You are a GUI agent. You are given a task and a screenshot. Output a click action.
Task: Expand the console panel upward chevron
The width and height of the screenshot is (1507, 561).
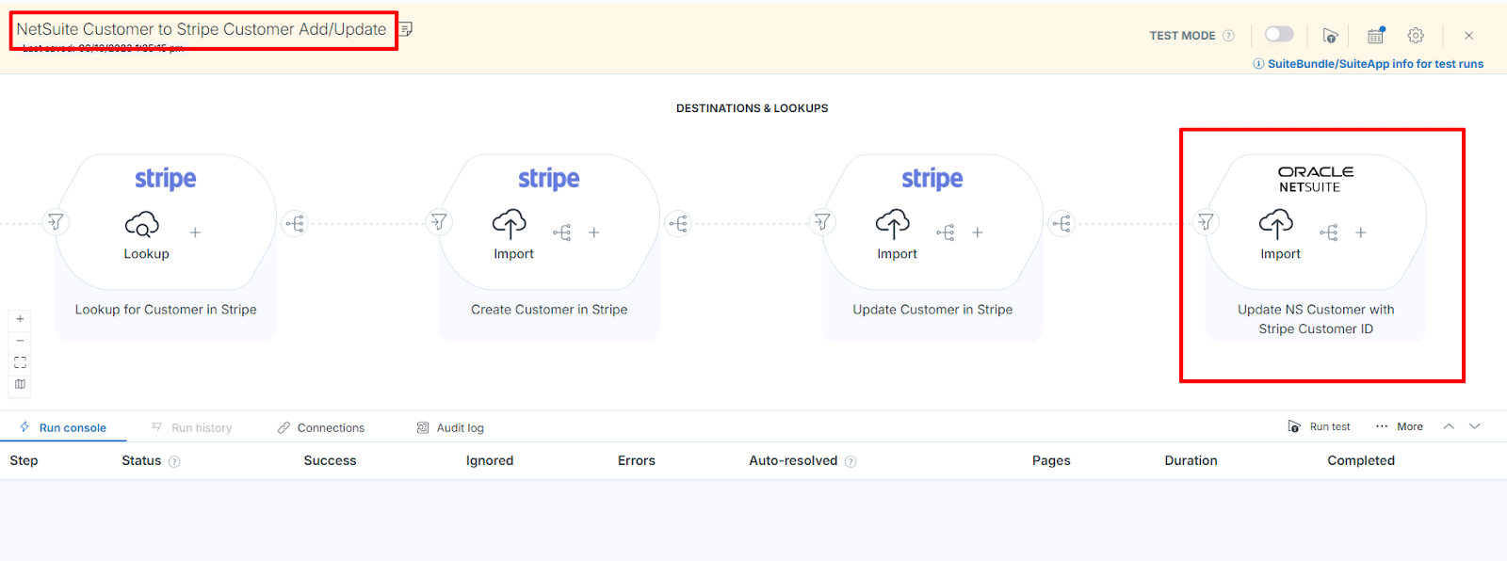(1449, 426)
